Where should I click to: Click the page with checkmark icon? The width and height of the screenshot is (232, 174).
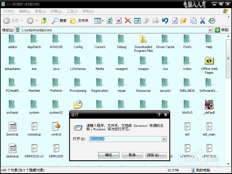175,21
